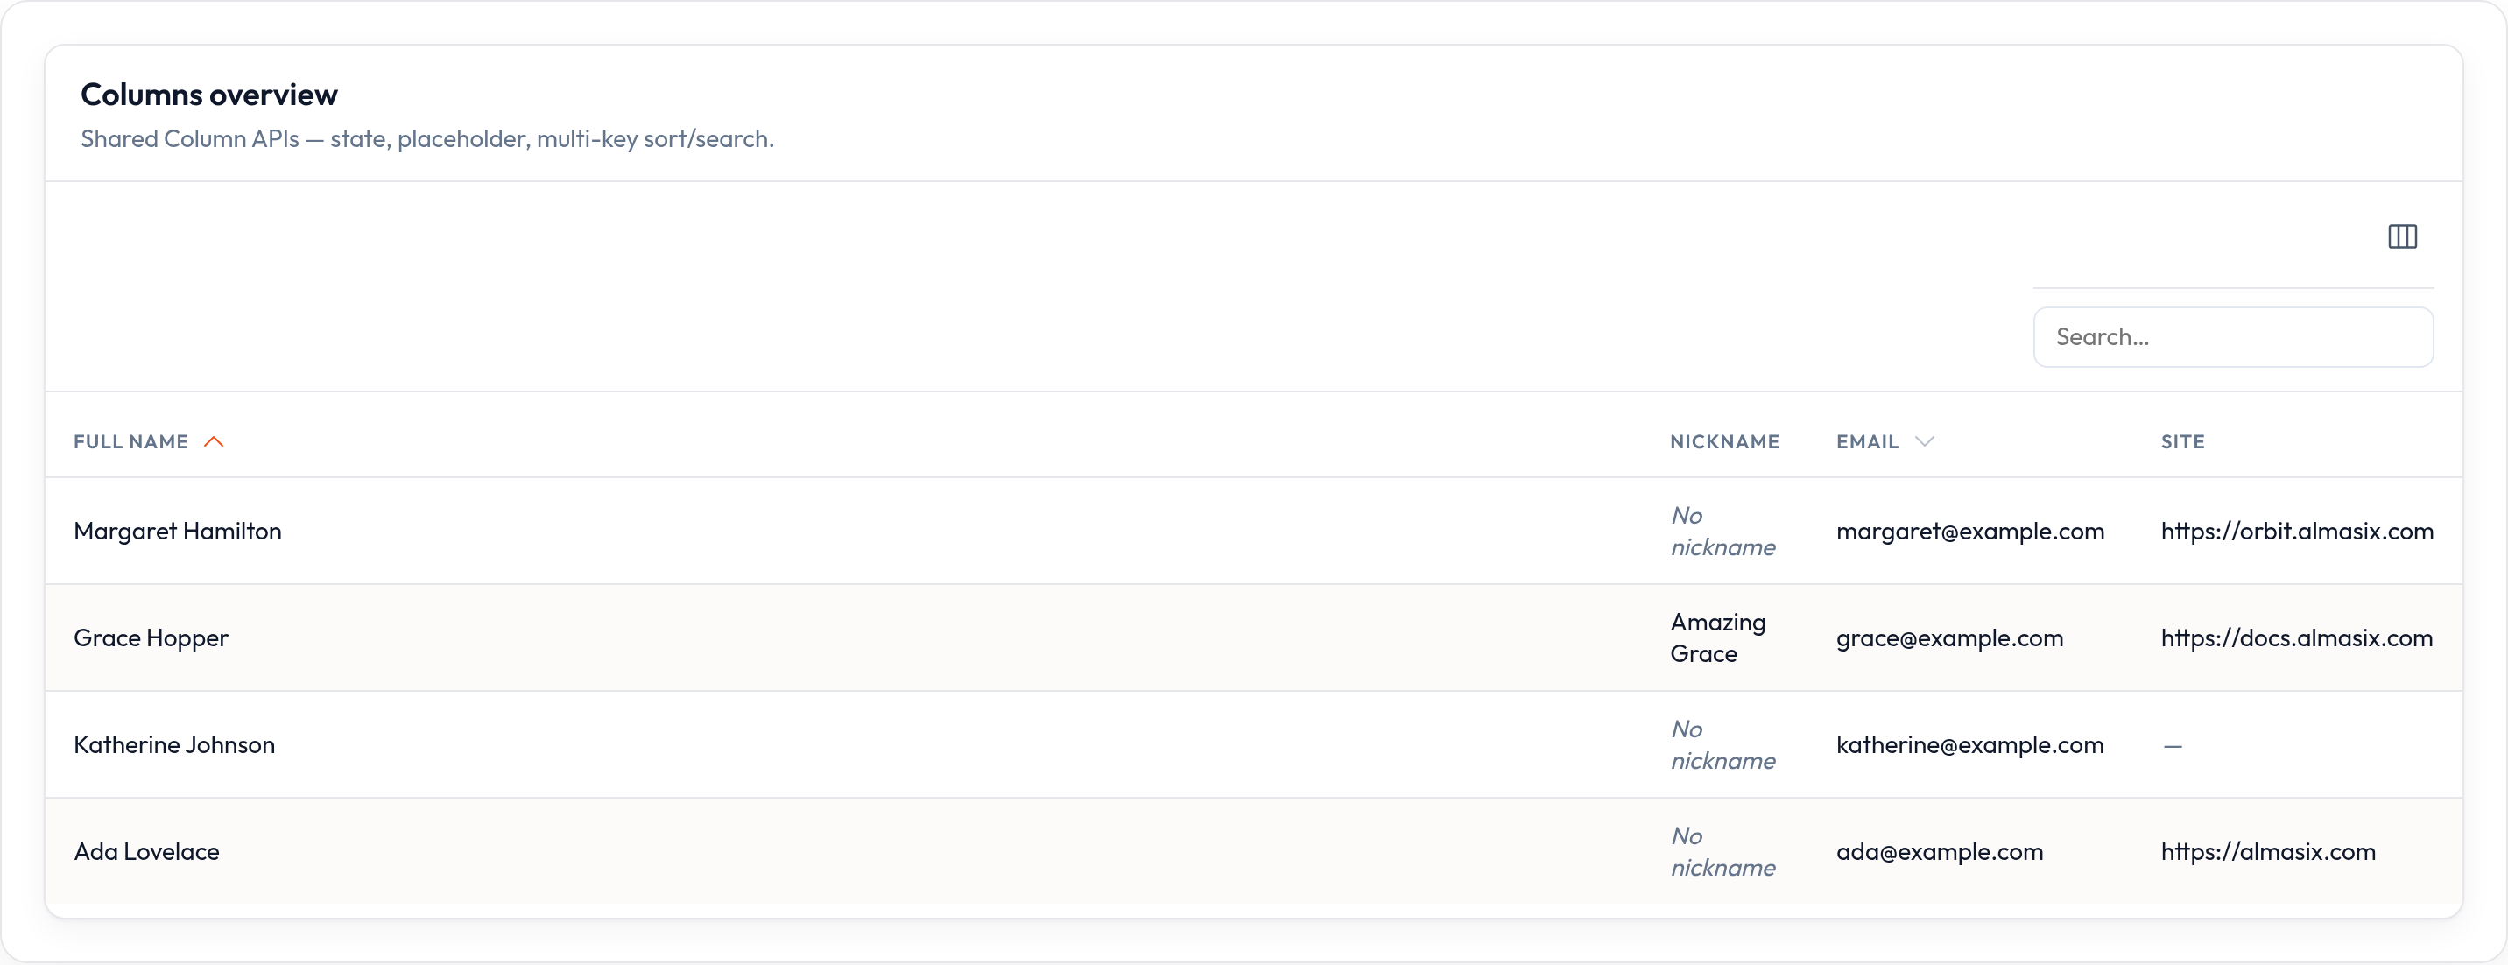
Task: Click the Columns overview heading
Action: [208, 95]
